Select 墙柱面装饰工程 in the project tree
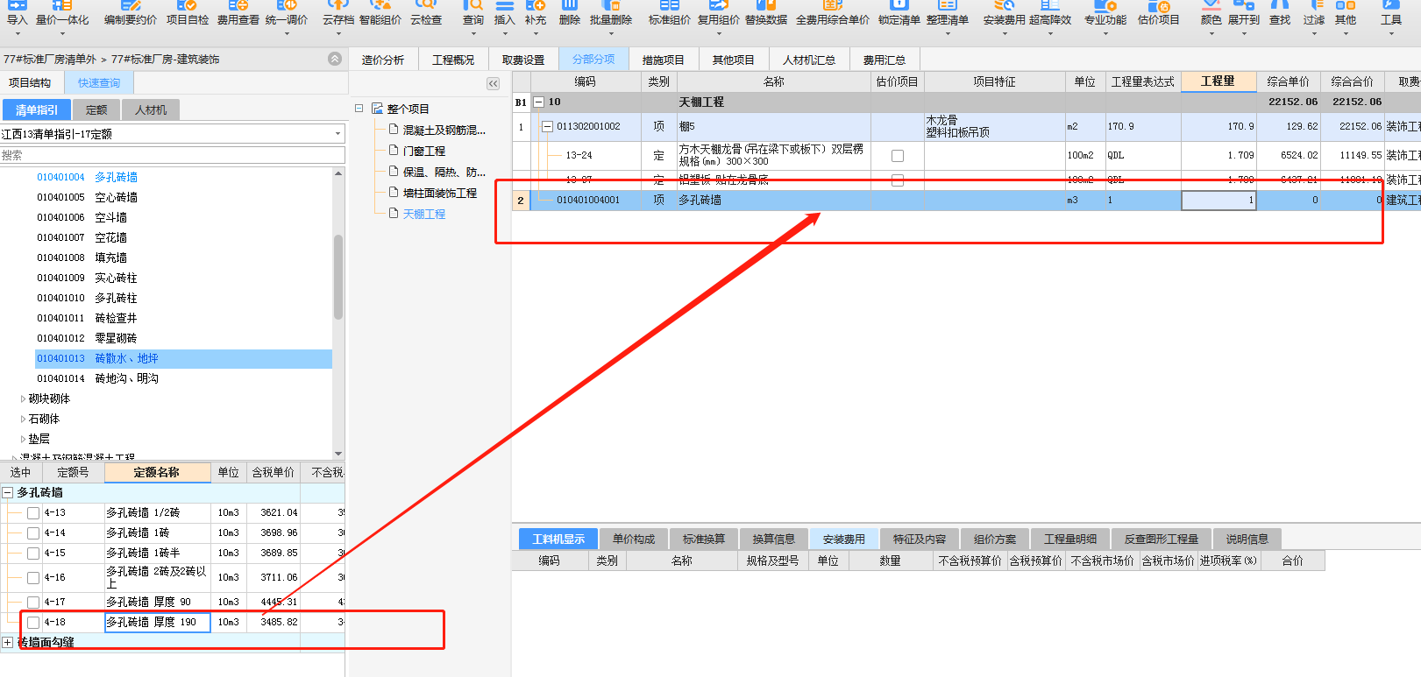The image size is (1421, 677). pos(440,193)
